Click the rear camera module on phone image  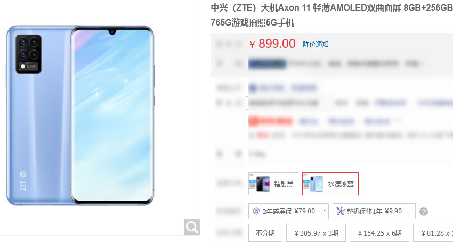point(29,54)
